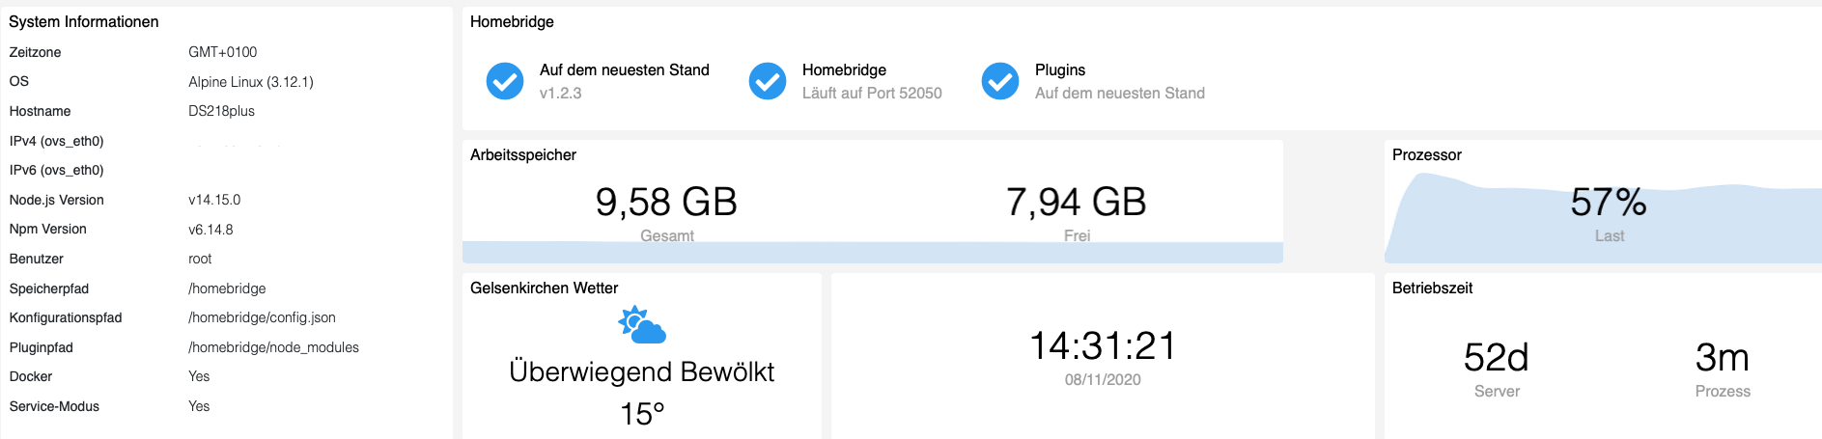Click the Plugins status label
The width and height of the screenshot is (1822, 439).
[x=1060, y=69]
